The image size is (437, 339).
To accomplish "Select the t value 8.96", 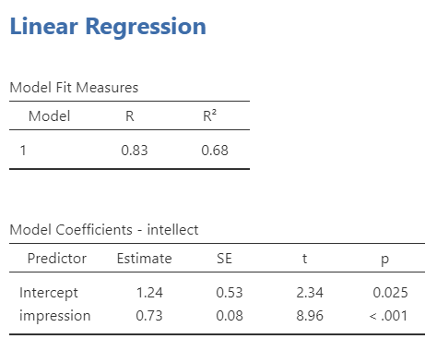I will pyautogui.click(x=310, y=316).
